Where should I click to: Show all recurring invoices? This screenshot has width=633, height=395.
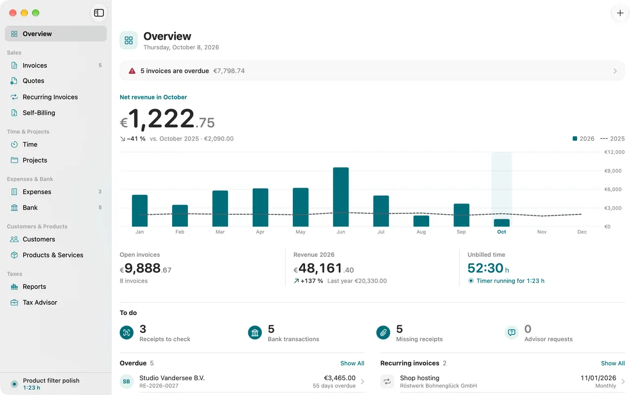click(x=613, y=363)
